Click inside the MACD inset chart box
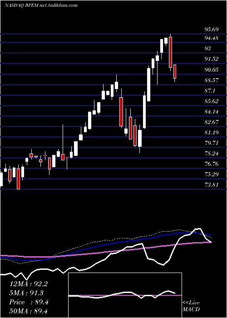Image resolution: width=227 pixels, height=318 pixels. 125,295
